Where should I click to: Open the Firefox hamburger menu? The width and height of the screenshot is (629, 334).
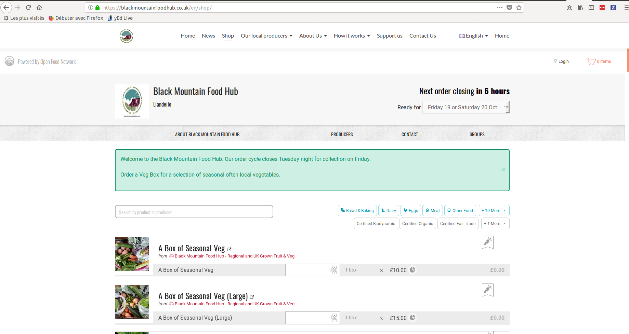coord(626,8)
